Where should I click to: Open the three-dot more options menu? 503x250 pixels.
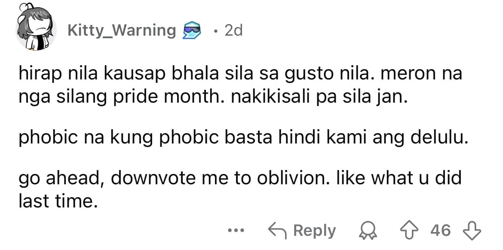click(236, 230)
